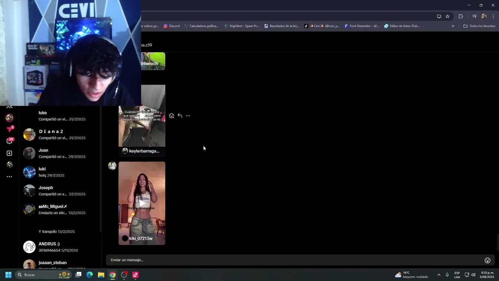Open the TikTok profile avatar in sidebar
This screenshot has height=281, width=499.
pyautogui.click(x=9, y=165)
